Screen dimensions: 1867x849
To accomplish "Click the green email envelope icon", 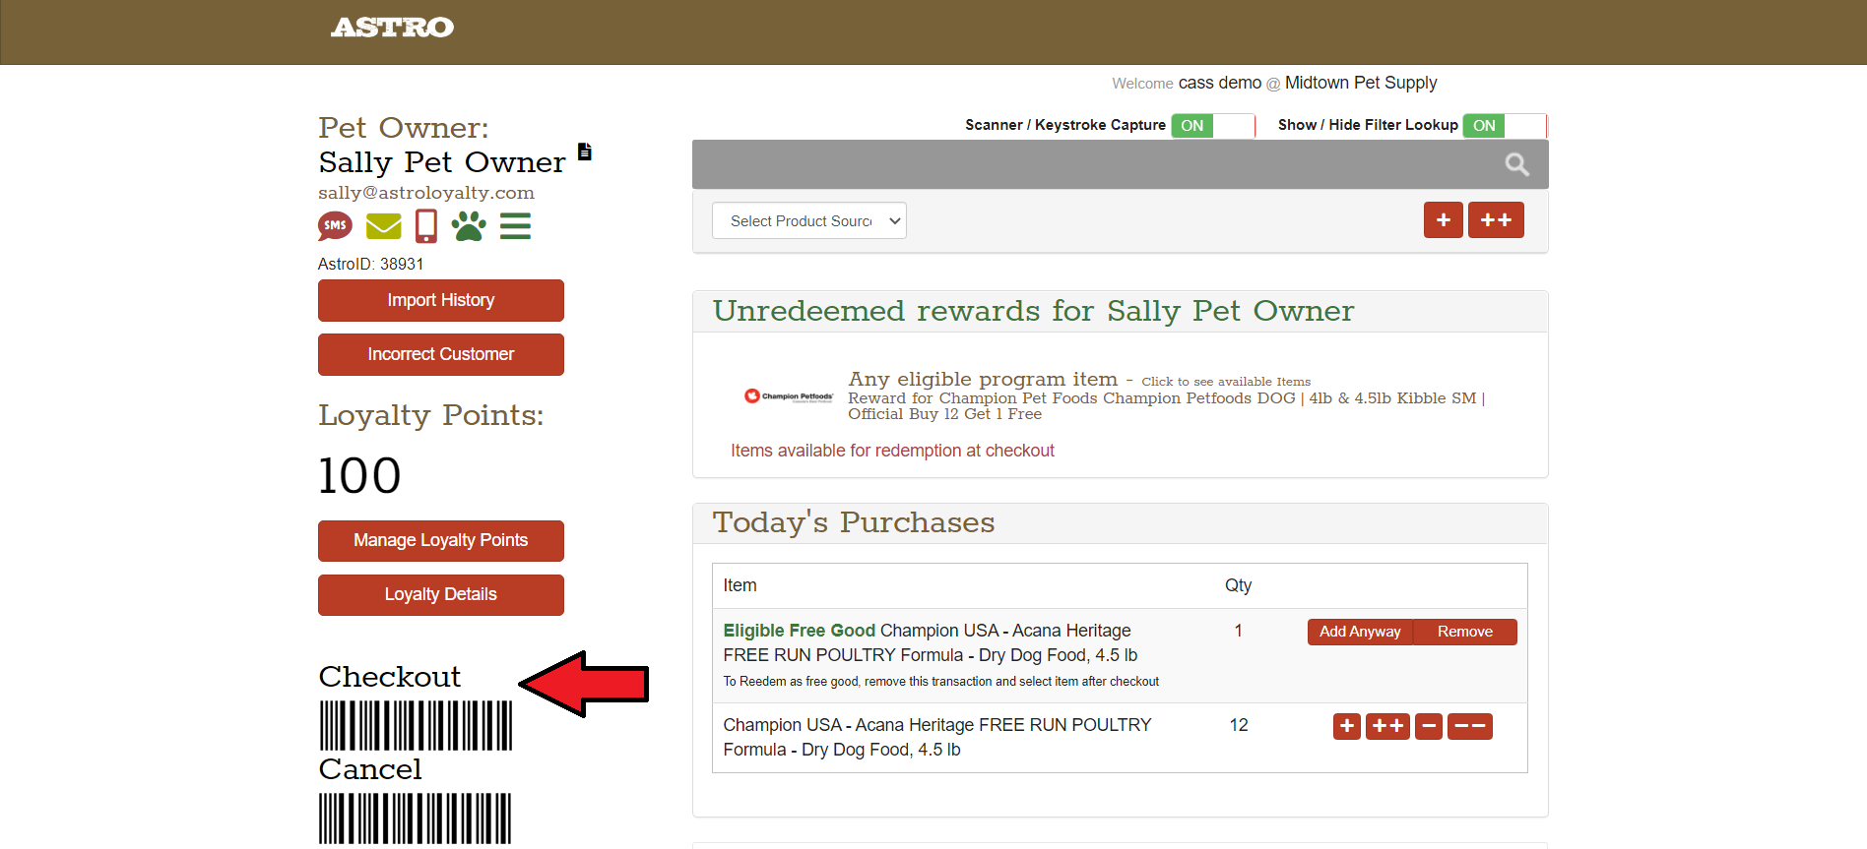I will 383,226.
